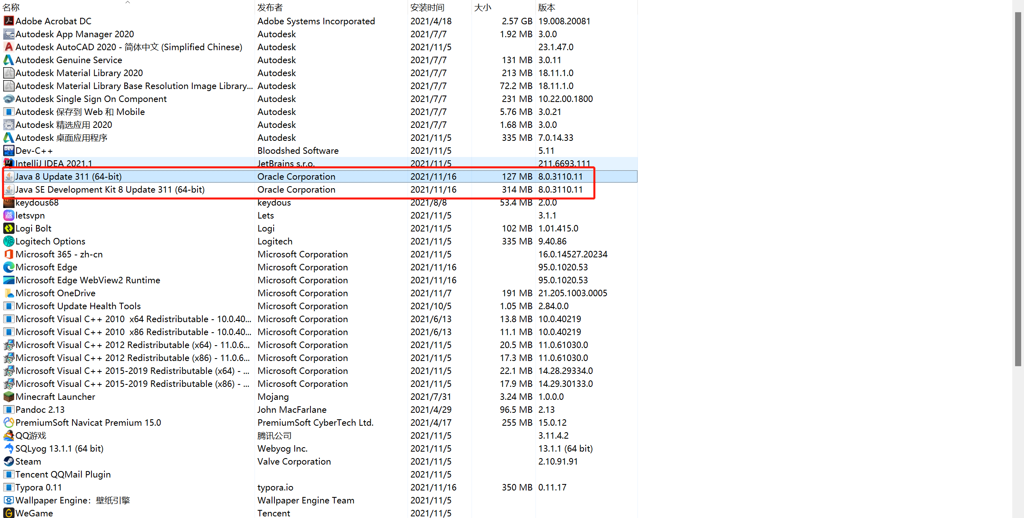Click the IntelliJ IDEA 2021.1 icon
Viewport: 1024px width, 518px height.
click(x=8, y=163)
